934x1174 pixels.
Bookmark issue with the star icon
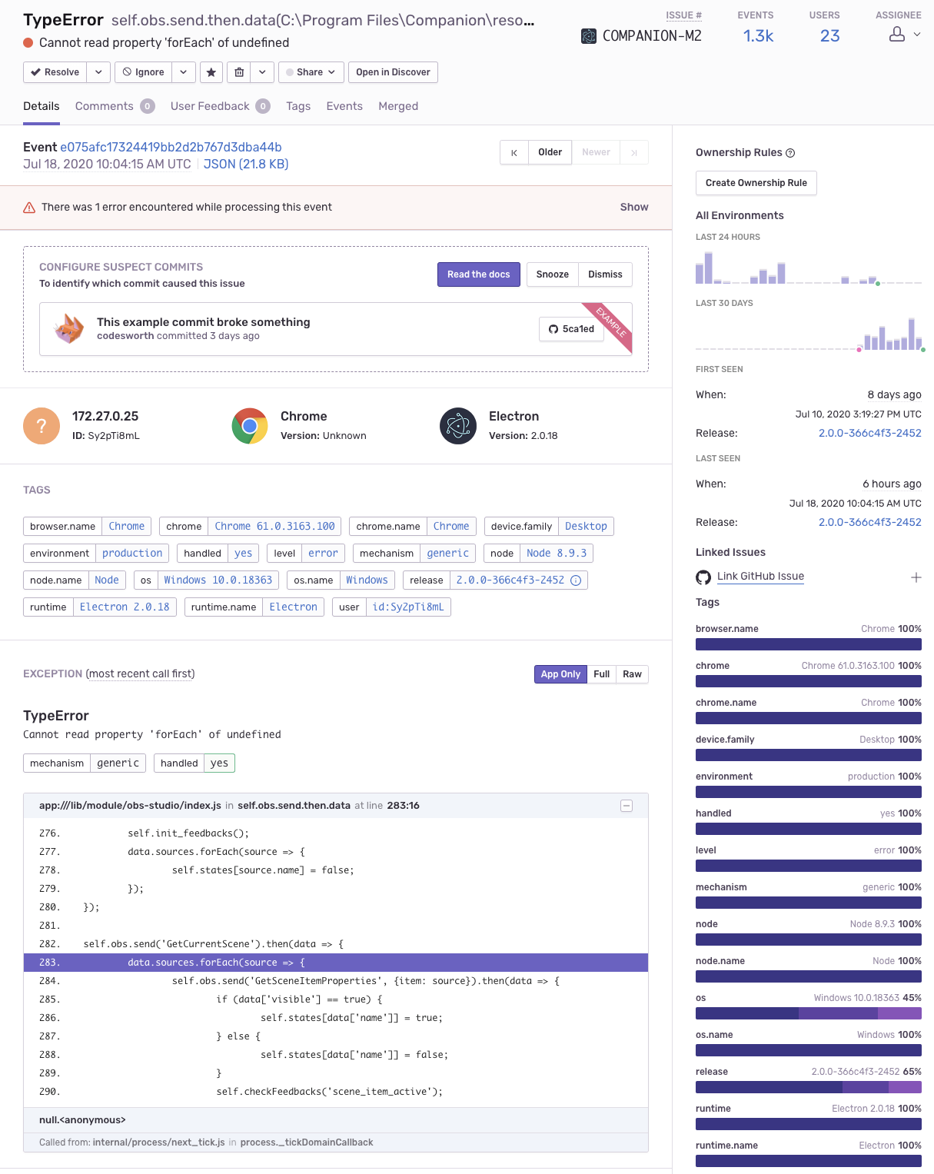[x=211, y=72]
